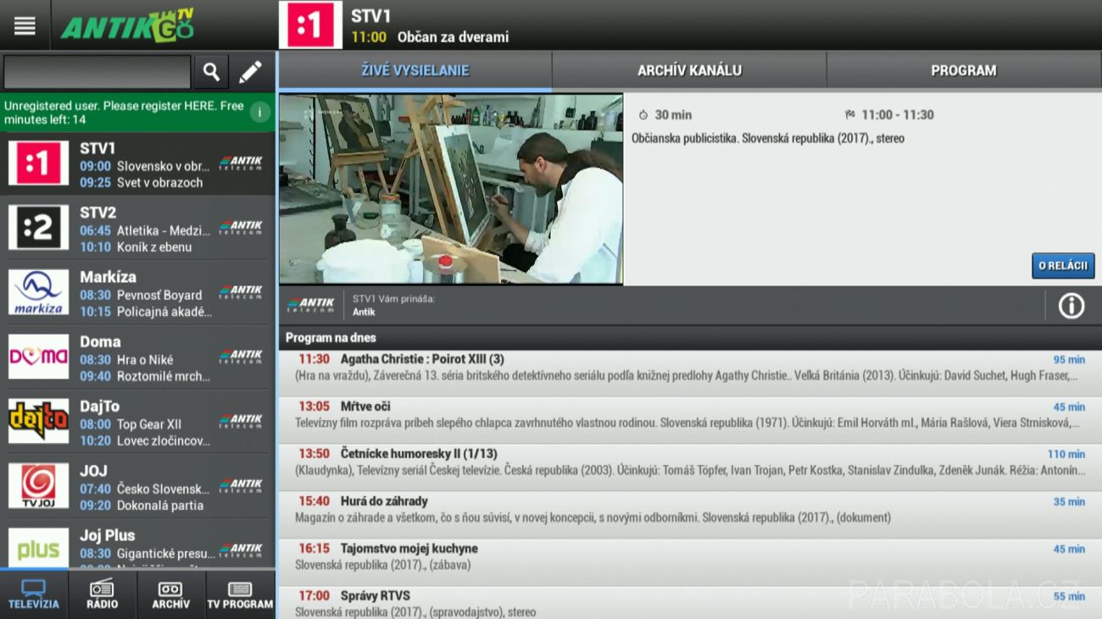
Task: Click the 95 min duration label
Action: (1069, 360)
